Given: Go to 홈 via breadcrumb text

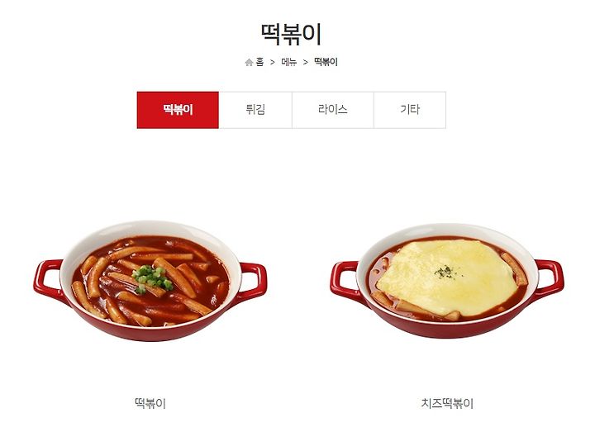Looking at the screenshot, I should point(259,62).
